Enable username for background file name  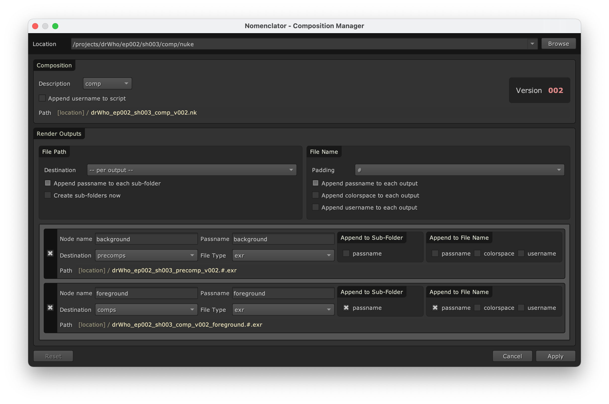[x=521, y=254]
